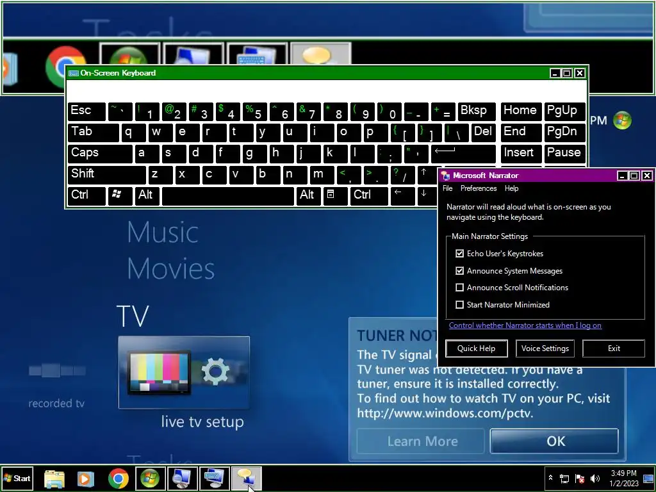This screenshot has width=656, height=492.
Task: Open volume control tray icon
Action: coord(594,479)
